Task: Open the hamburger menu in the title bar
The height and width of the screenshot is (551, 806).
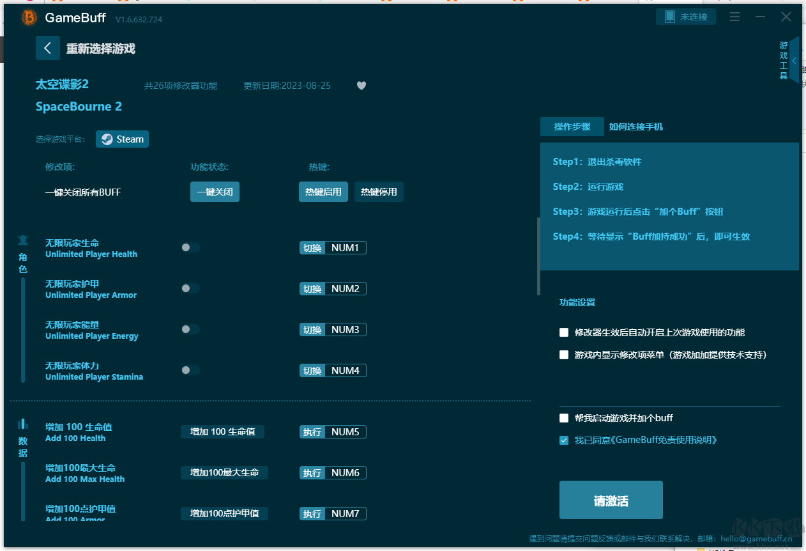Action: click(x=735, y=17)
